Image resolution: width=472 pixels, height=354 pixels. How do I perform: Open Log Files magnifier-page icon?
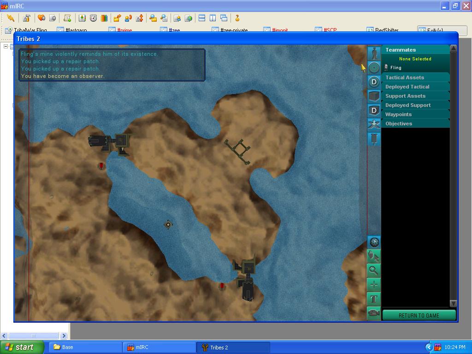point(164,18)
